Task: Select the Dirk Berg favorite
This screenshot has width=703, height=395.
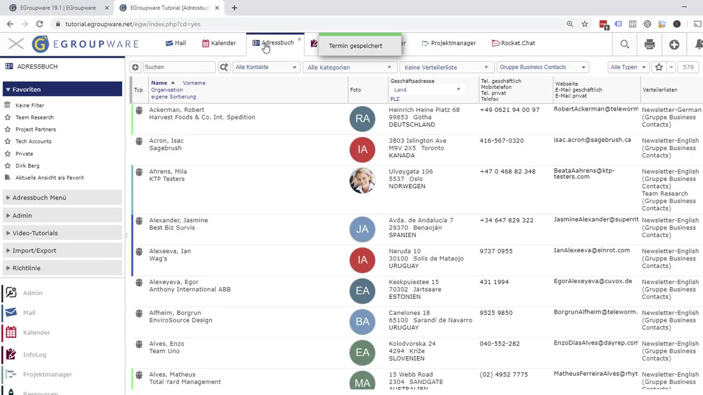Action: (27, 166)
